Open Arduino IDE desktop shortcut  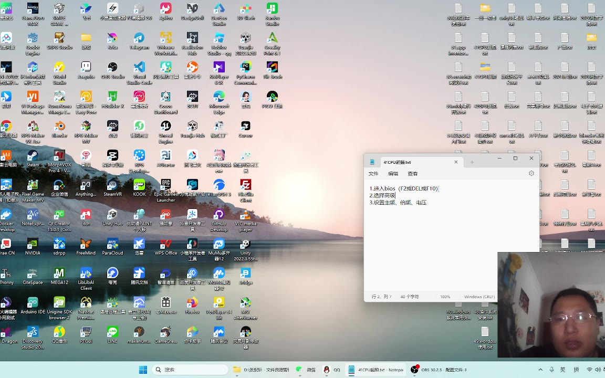(x=33, y=306)
